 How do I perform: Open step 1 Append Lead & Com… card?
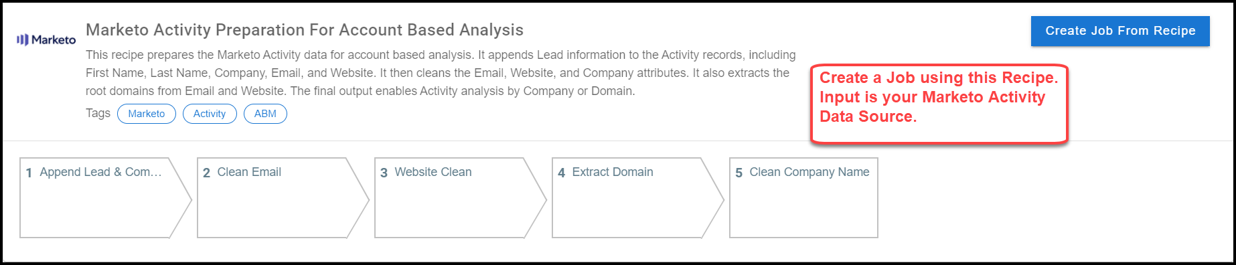click(x=105, y=198)
